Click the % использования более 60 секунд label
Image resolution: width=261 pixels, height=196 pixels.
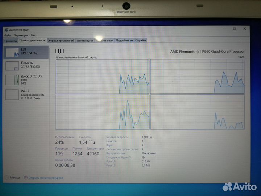pyautogui.click(x=76, y=57)
